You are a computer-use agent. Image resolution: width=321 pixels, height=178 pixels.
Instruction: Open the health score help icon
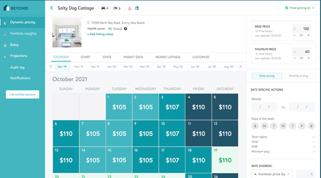pos(126,29)
